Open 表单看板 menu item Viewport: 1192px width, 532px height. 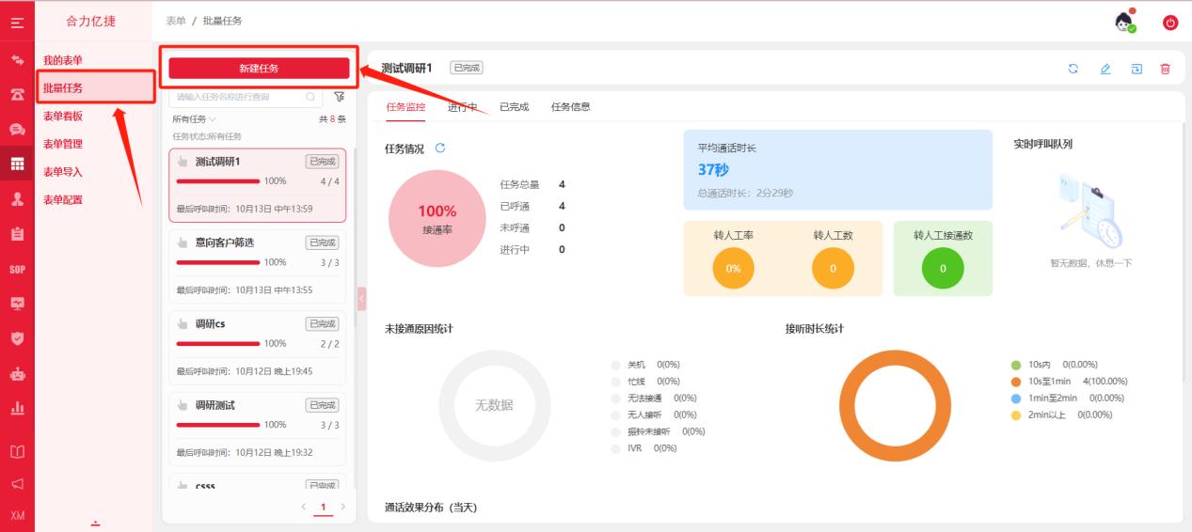63,116
